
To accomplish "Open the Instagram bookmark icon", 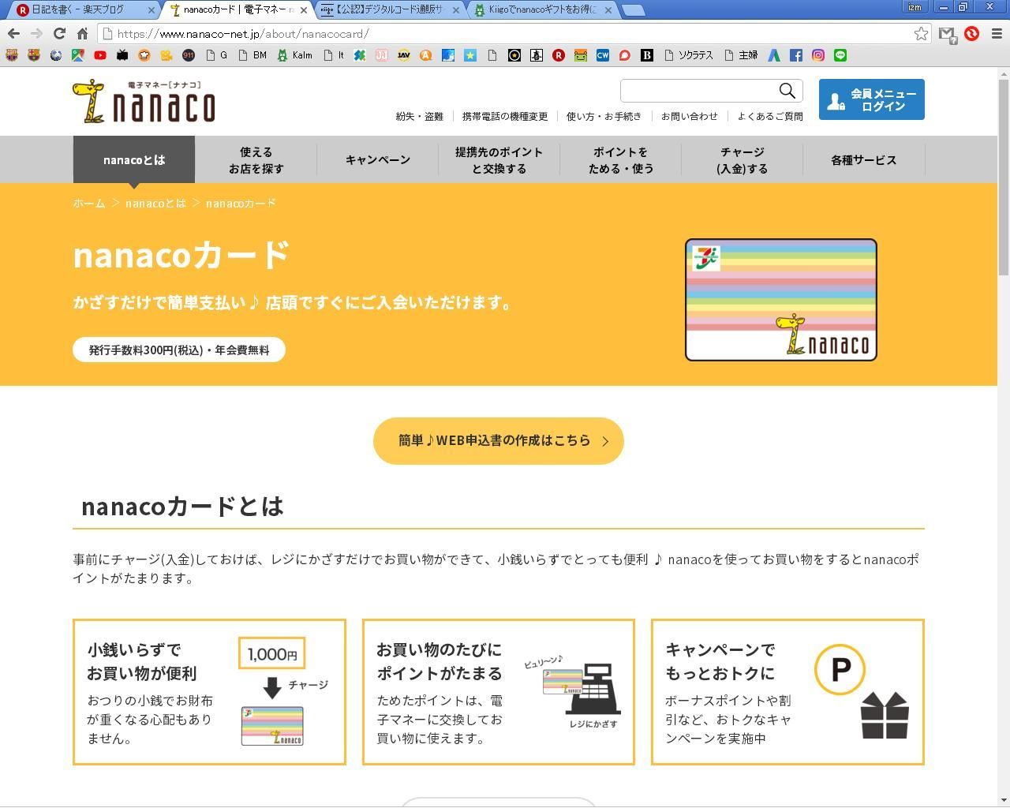I will pos(817,55).
